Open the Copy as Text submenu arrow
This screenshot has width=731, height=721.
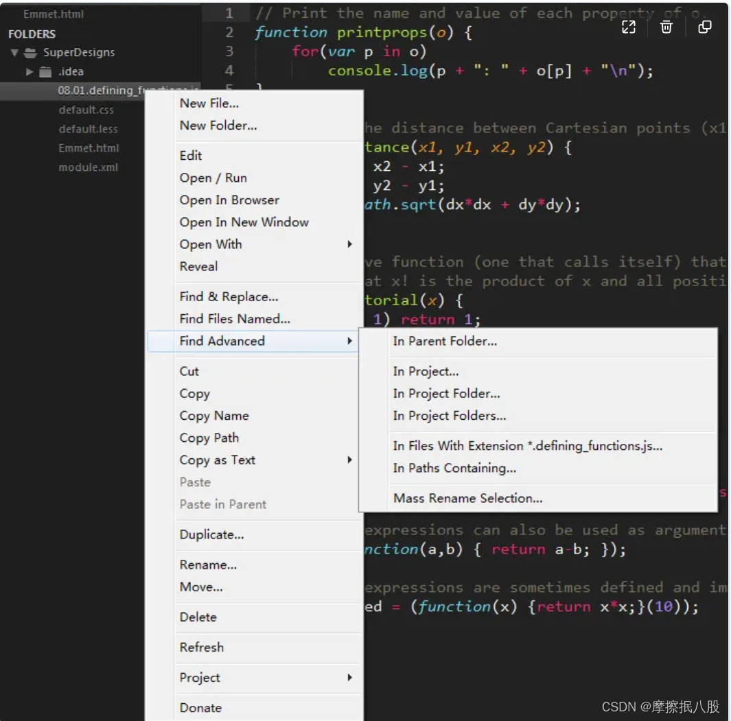(x=349, y=460)
